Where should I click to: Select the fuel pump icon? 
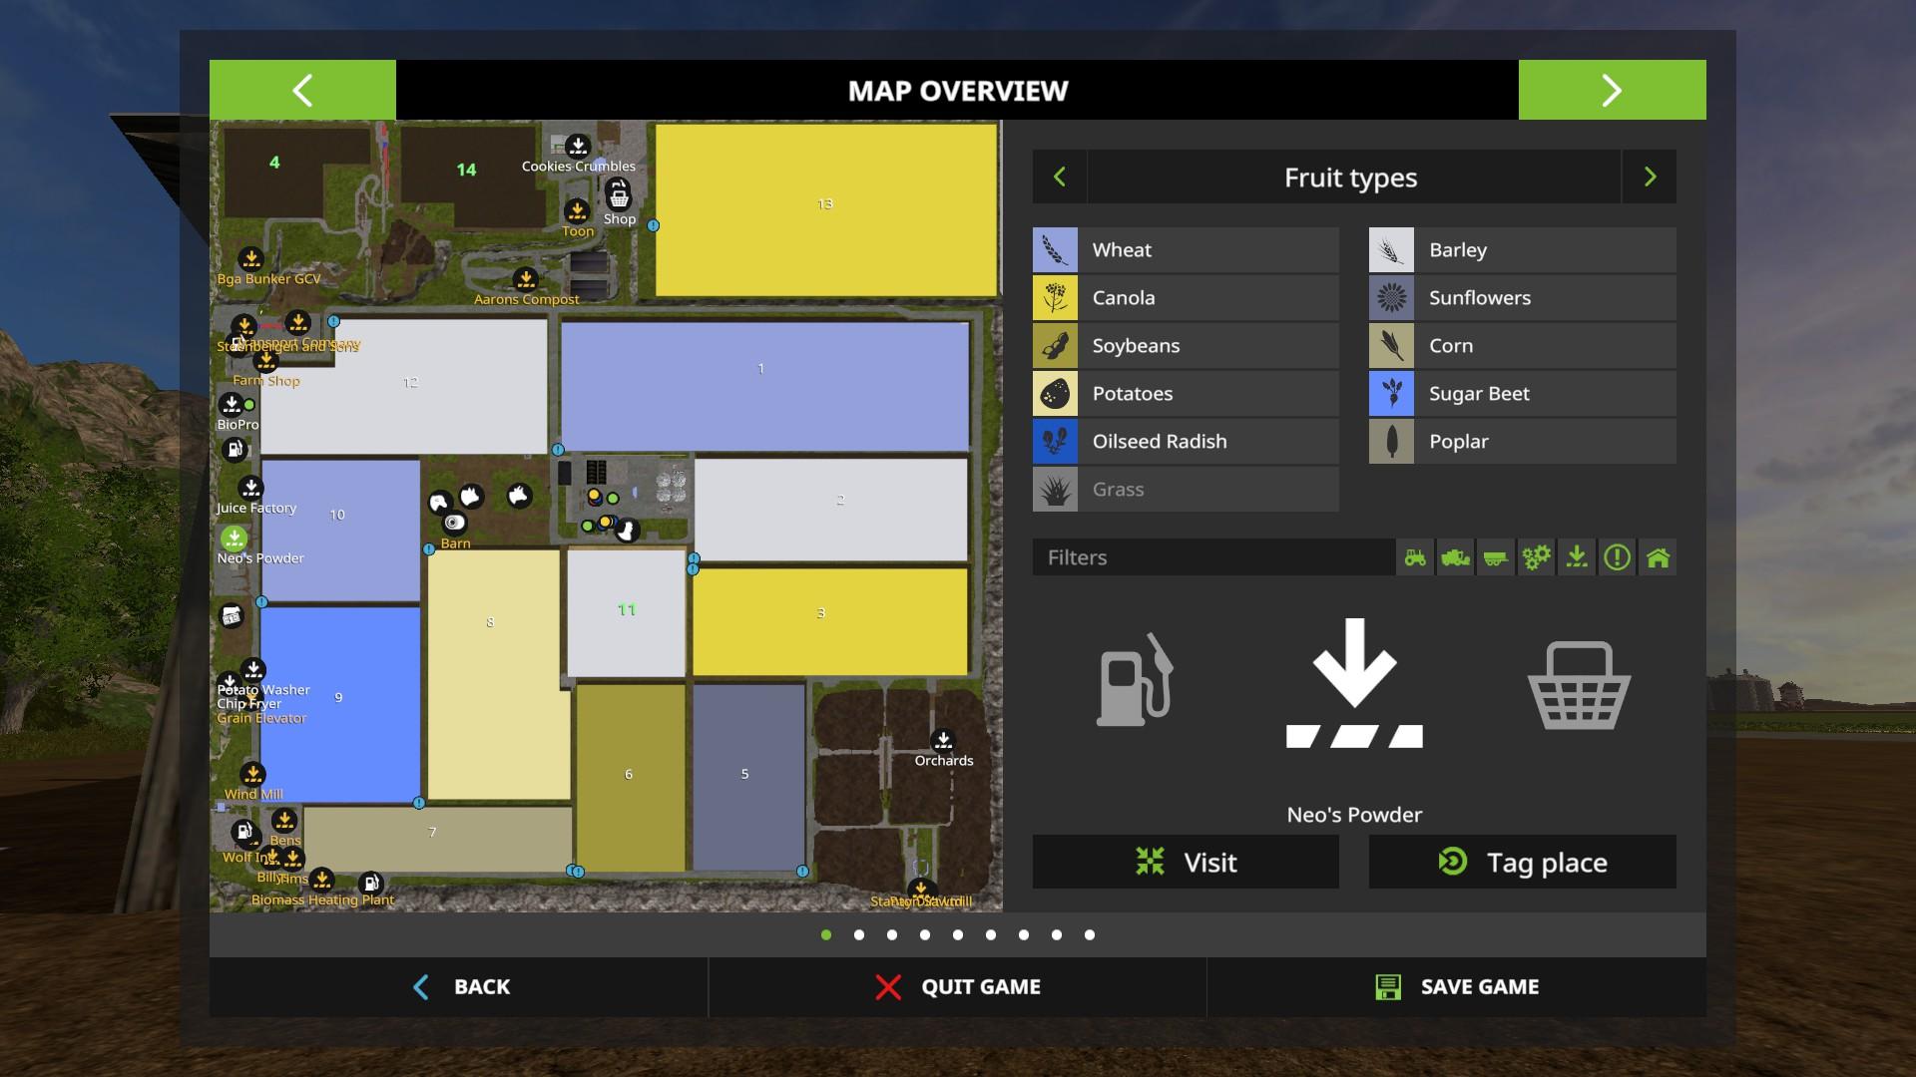point(1135,681)
